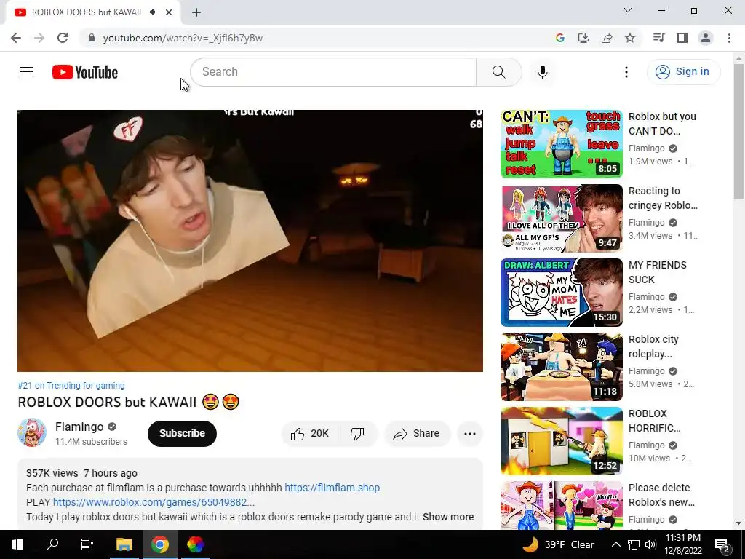745x559 pixels.
Task: Share the video
Action: 417,434
